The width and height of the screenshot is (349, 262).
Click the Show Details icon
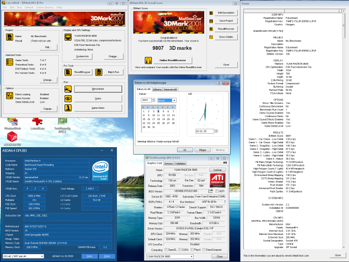211,37
